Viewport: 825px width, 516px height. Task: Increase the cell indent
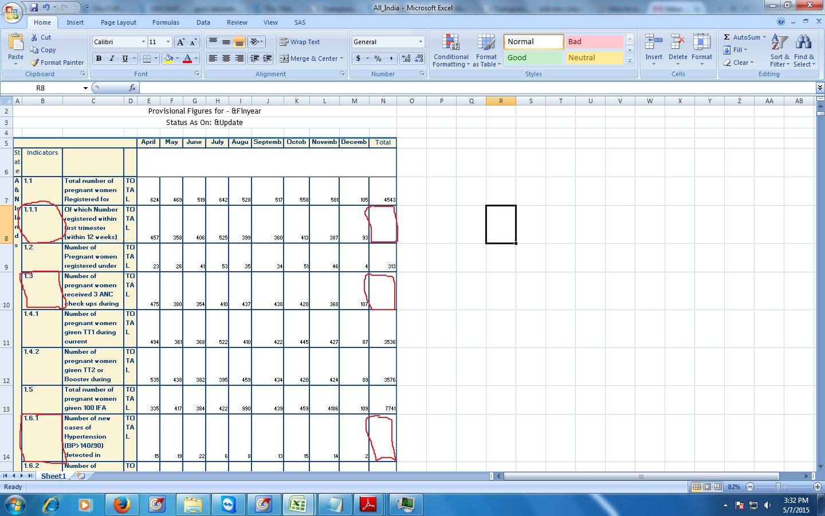pos(267,58)
